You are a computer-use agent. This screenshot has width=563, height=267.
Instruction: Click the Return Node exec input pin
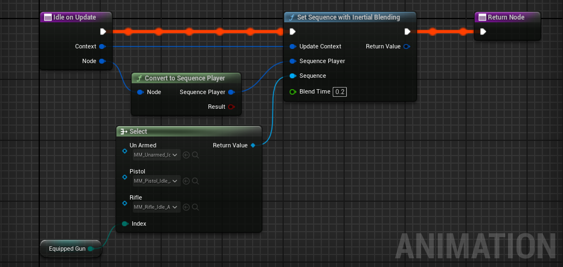coord(483,32)
